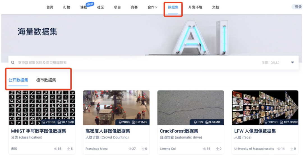The height and width of the screenshot is (157, 303).
Task: Click the eye views icon on MNIST card
Action: coord(56,149)
